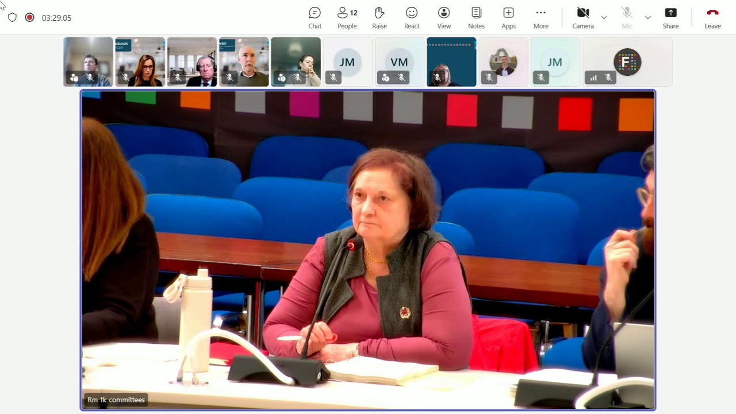Click muted mic icon on F tile
This screenshot has height=414, width=736.
click(608, 78)
